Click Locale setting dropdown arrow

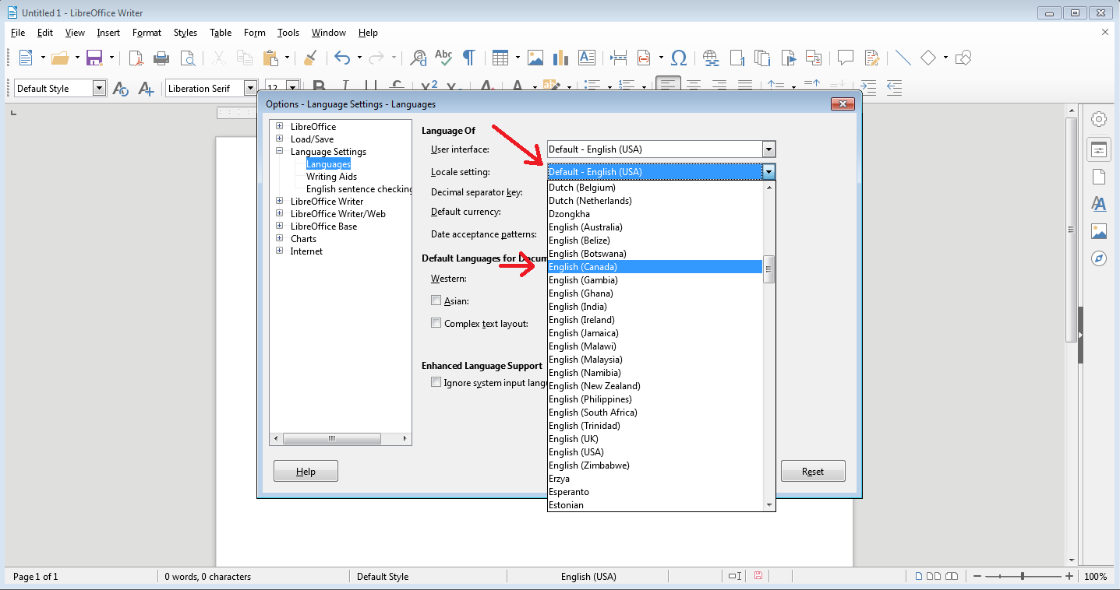point(768,172)
